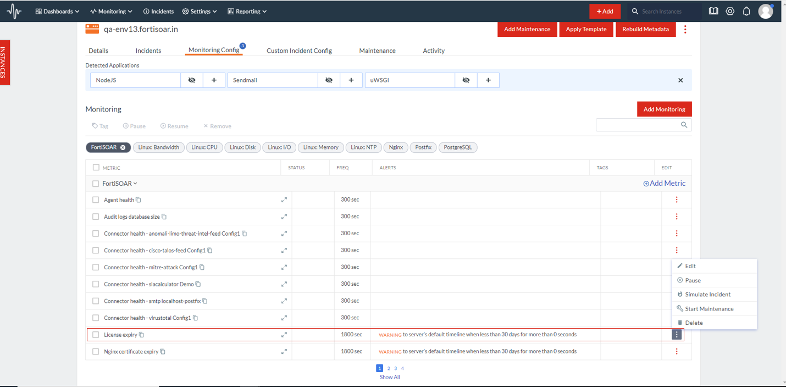Click the copy icon beside License expiry metric
The image size is (786, 388).
coord(141,334)
